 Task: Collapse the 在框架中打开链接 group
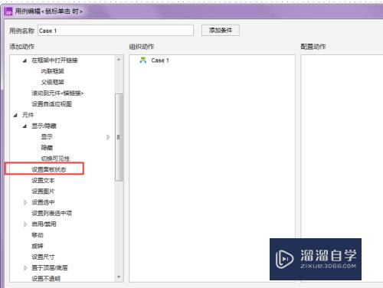25,61
